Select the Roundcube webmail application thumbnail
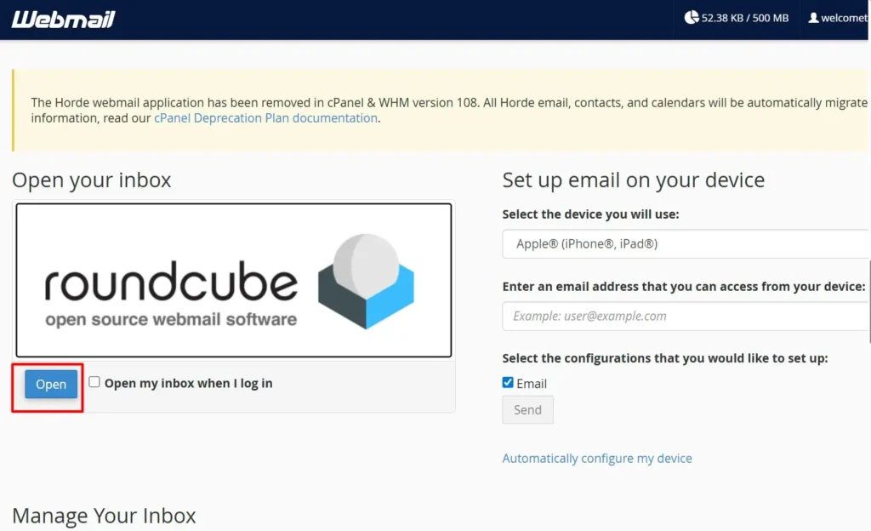Image resolution: width=871 pixels, height=531 pixels. coord(234,280)
